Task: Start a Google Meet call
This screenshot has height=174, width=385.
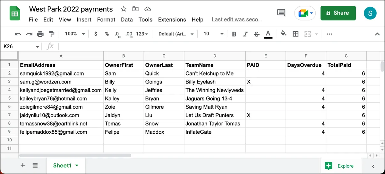Action: click(305, 13)
